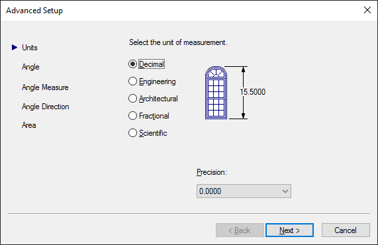Close the Advanced Setup dialog
This screenshot has height=245, width=378.
[367, 10]
